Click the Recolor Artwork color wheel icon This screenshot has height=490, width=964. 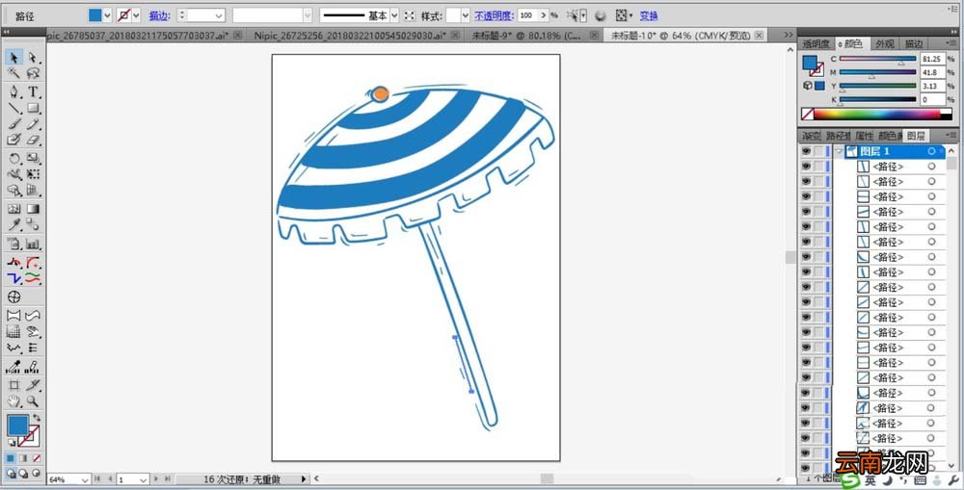tap(601, 15)
